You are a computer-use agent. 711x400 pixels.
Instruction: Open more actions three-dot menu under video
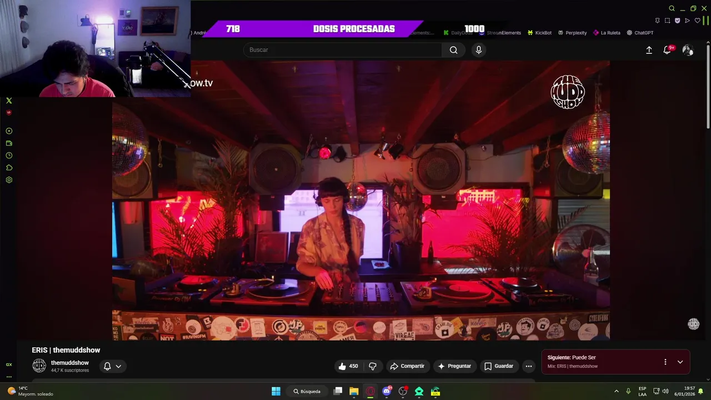[x=529, y=366]
